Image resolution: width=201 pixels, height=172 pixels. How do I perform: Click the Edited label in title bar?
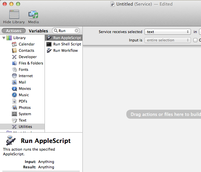(166, 4)
